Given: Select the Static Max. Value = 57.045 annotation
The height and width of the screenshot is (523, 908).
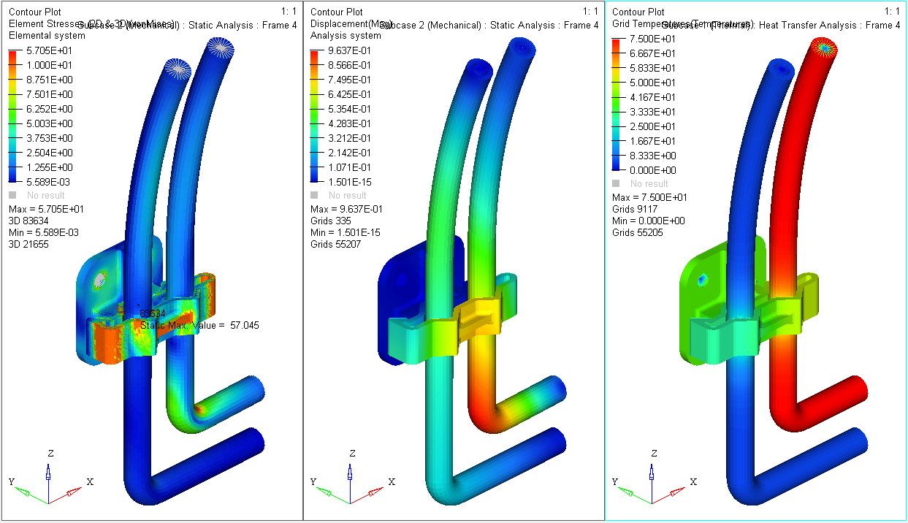Looking at the screenshot, I should 199,326.
